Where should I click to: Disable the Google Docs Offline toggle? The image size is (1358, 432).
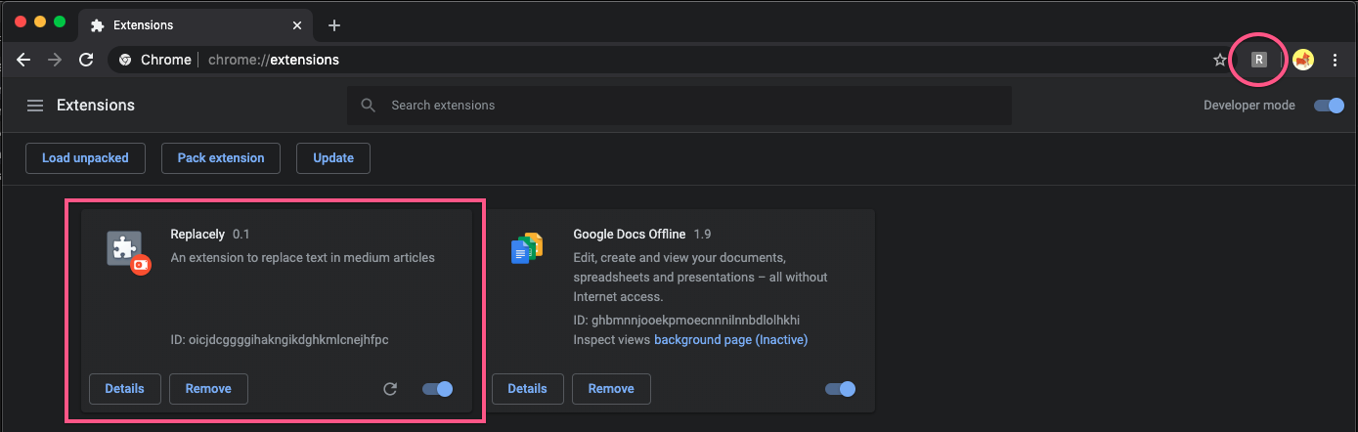[x=841, y=389]
